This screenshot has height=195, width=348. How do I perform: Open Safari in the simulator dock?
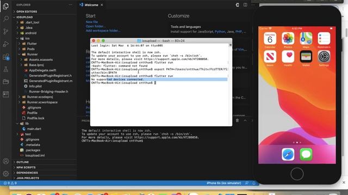288,154
